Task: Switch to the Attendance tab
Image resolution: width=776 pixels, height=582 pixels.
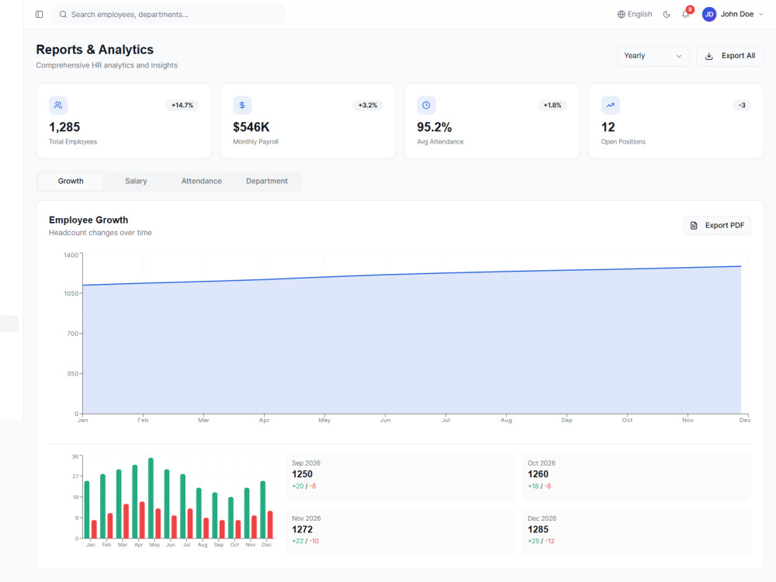Action: point(202,181)
